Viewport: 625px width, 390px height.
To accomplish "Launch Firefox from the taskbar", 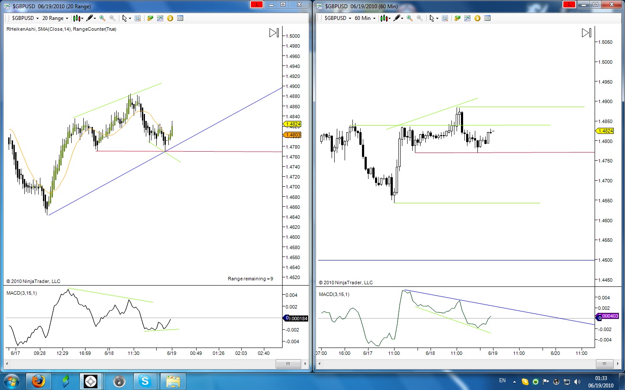I will click(x=38, y=381).
